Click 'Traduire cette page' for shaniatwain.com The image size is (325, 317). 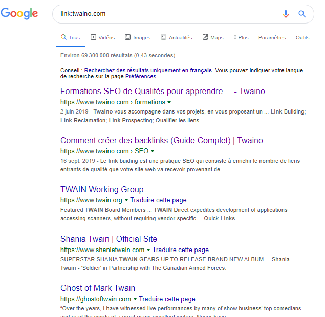coord(181,250)
